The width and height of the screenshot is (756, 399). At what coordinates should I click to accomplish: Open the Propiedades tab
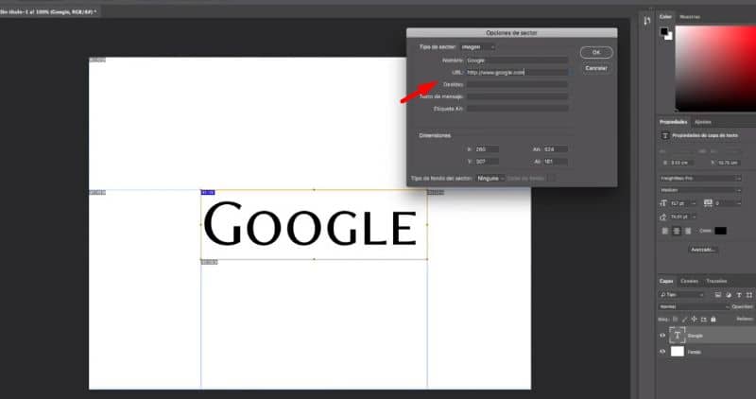(673, 122)
